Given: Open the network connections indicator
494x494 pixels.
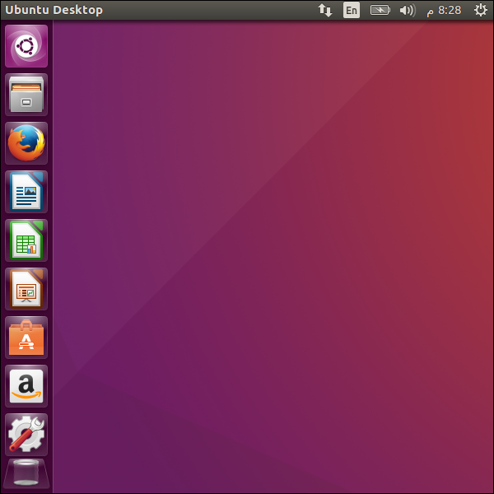Looking at the screenshot, I should (x=325, y=10).
